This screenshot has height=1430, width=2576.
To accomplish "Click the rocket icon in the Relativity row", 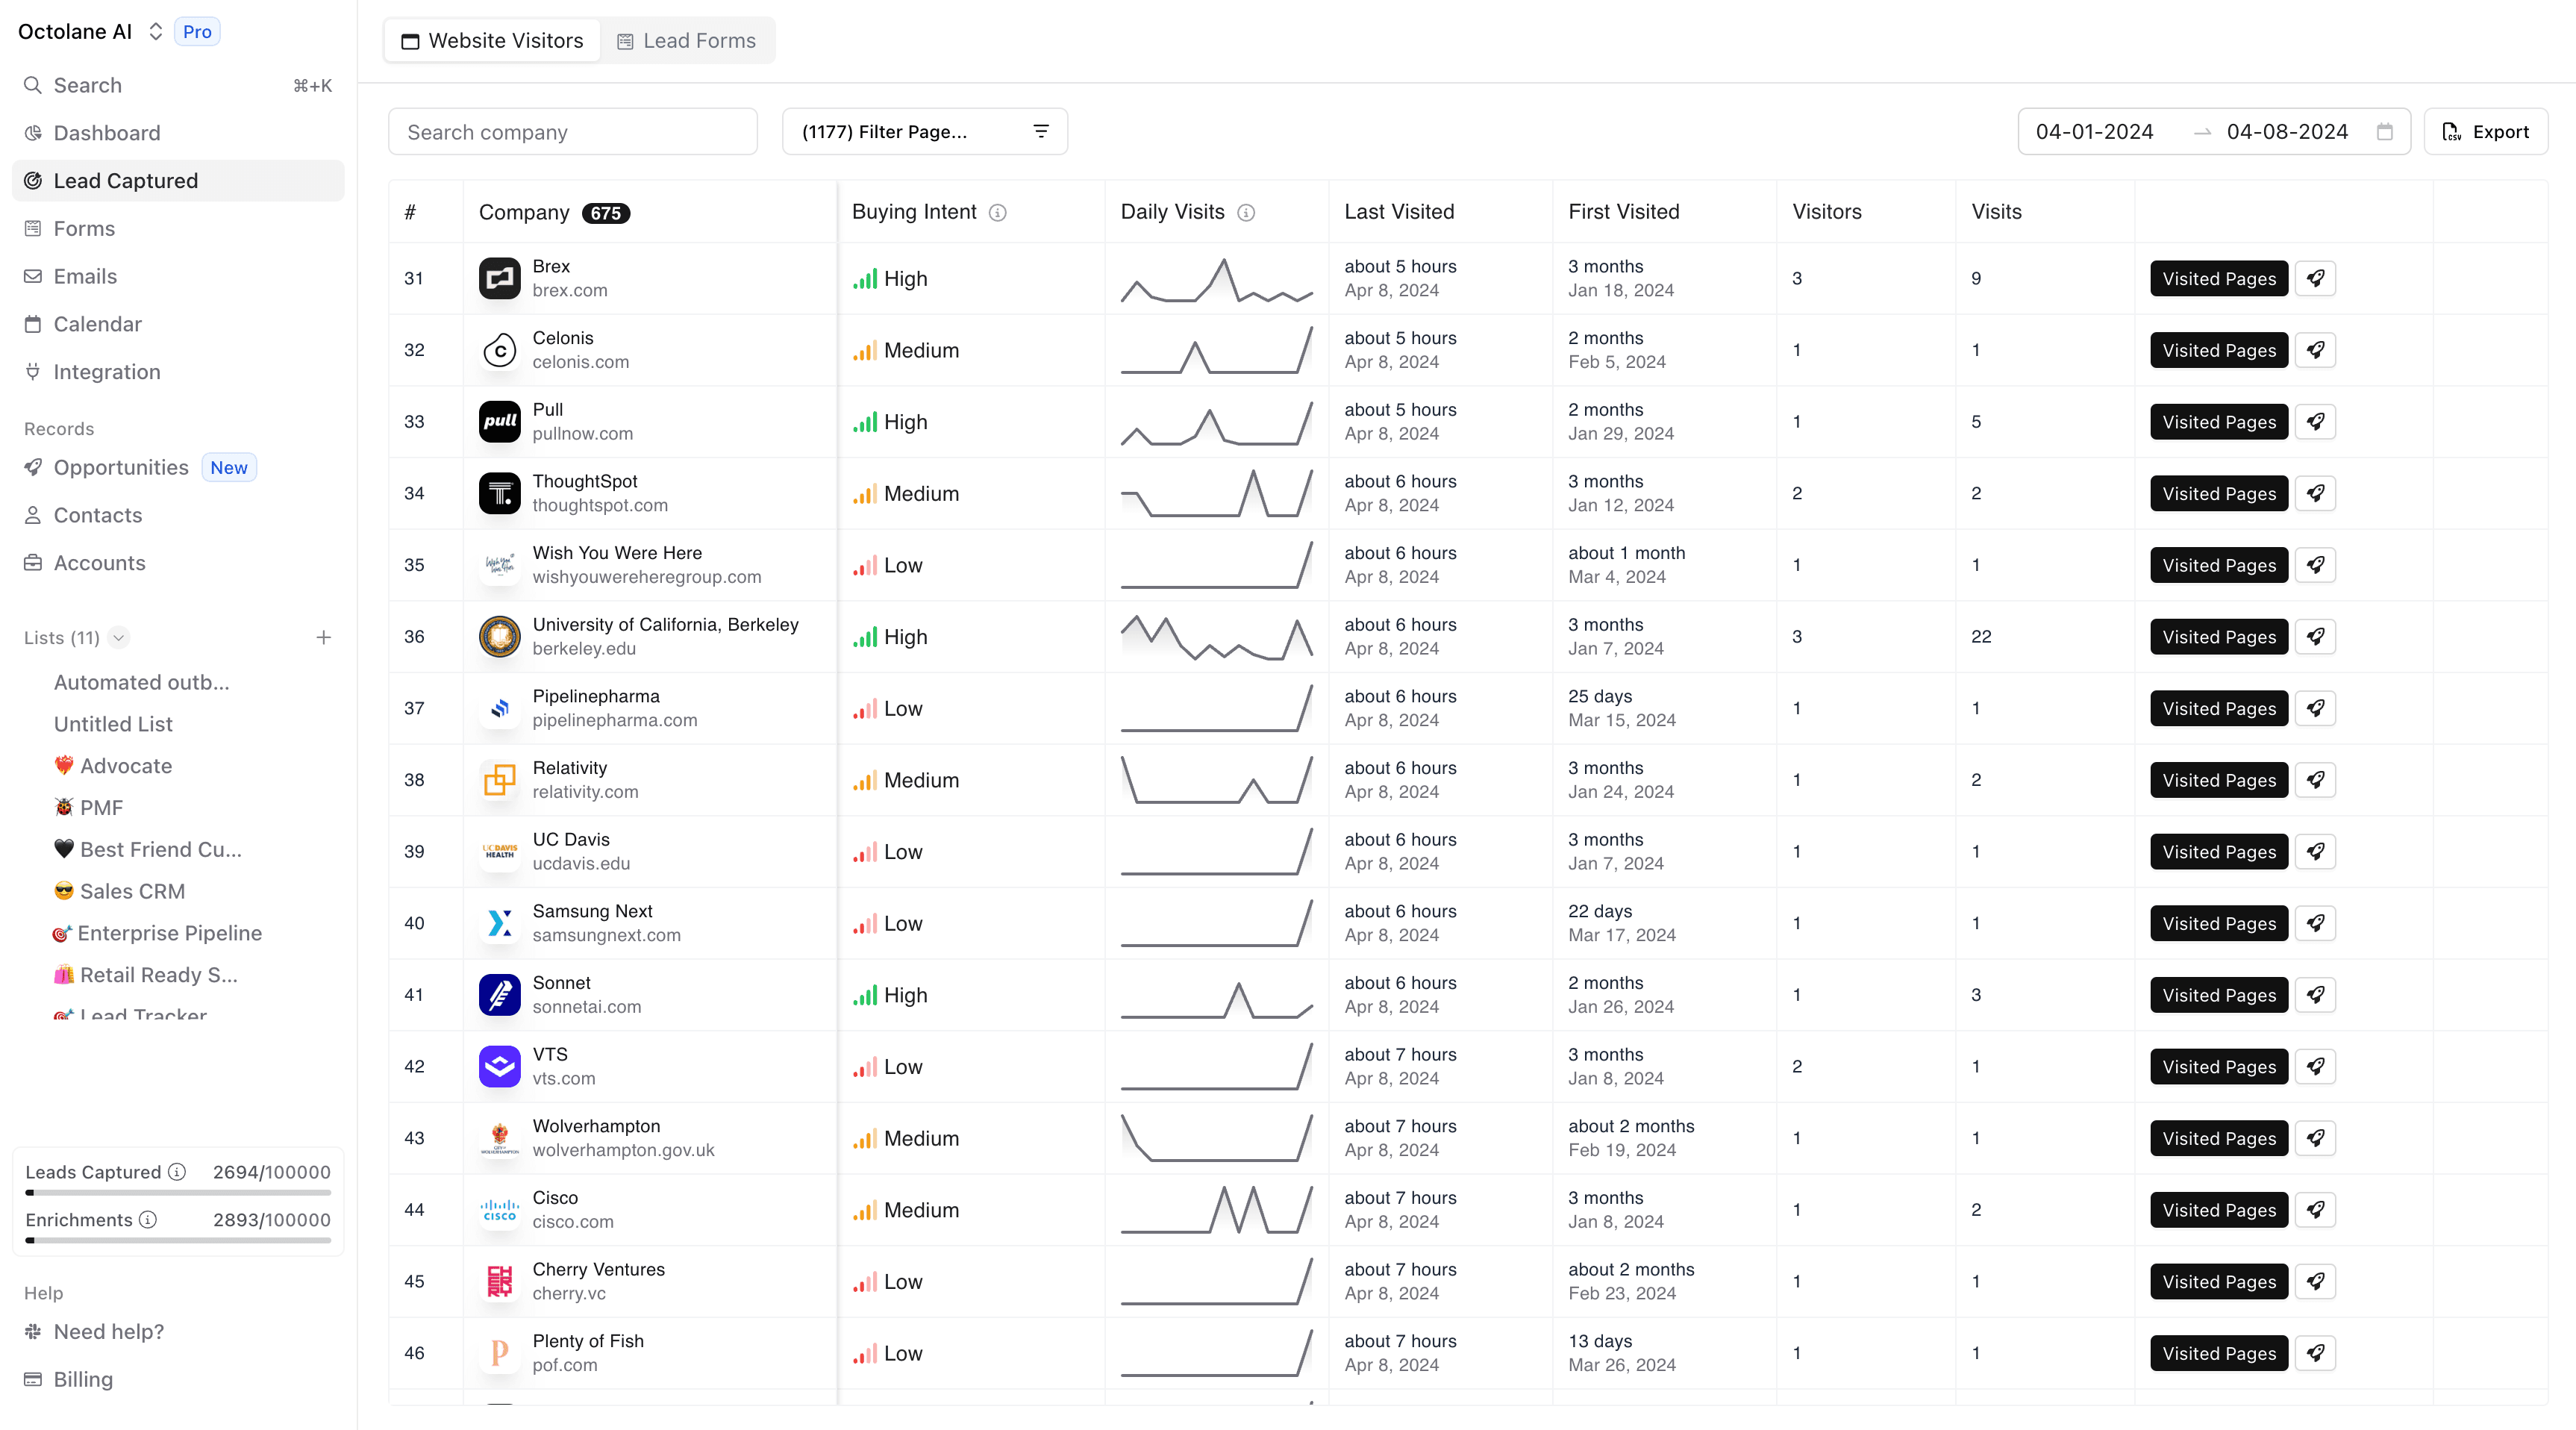I will point(2315,780).
